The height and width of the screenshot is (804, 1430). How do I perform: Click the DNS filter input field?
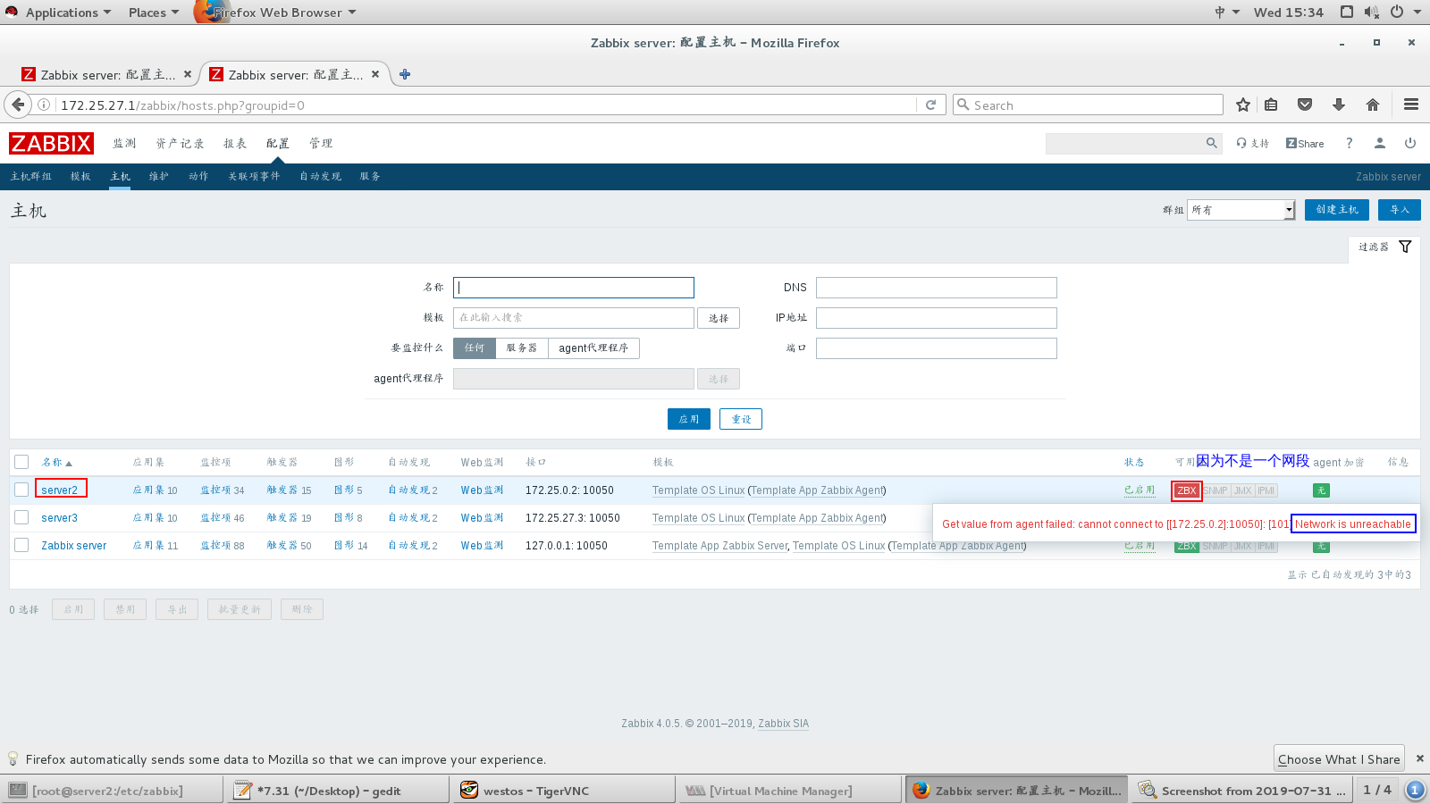tap(937, 288)
